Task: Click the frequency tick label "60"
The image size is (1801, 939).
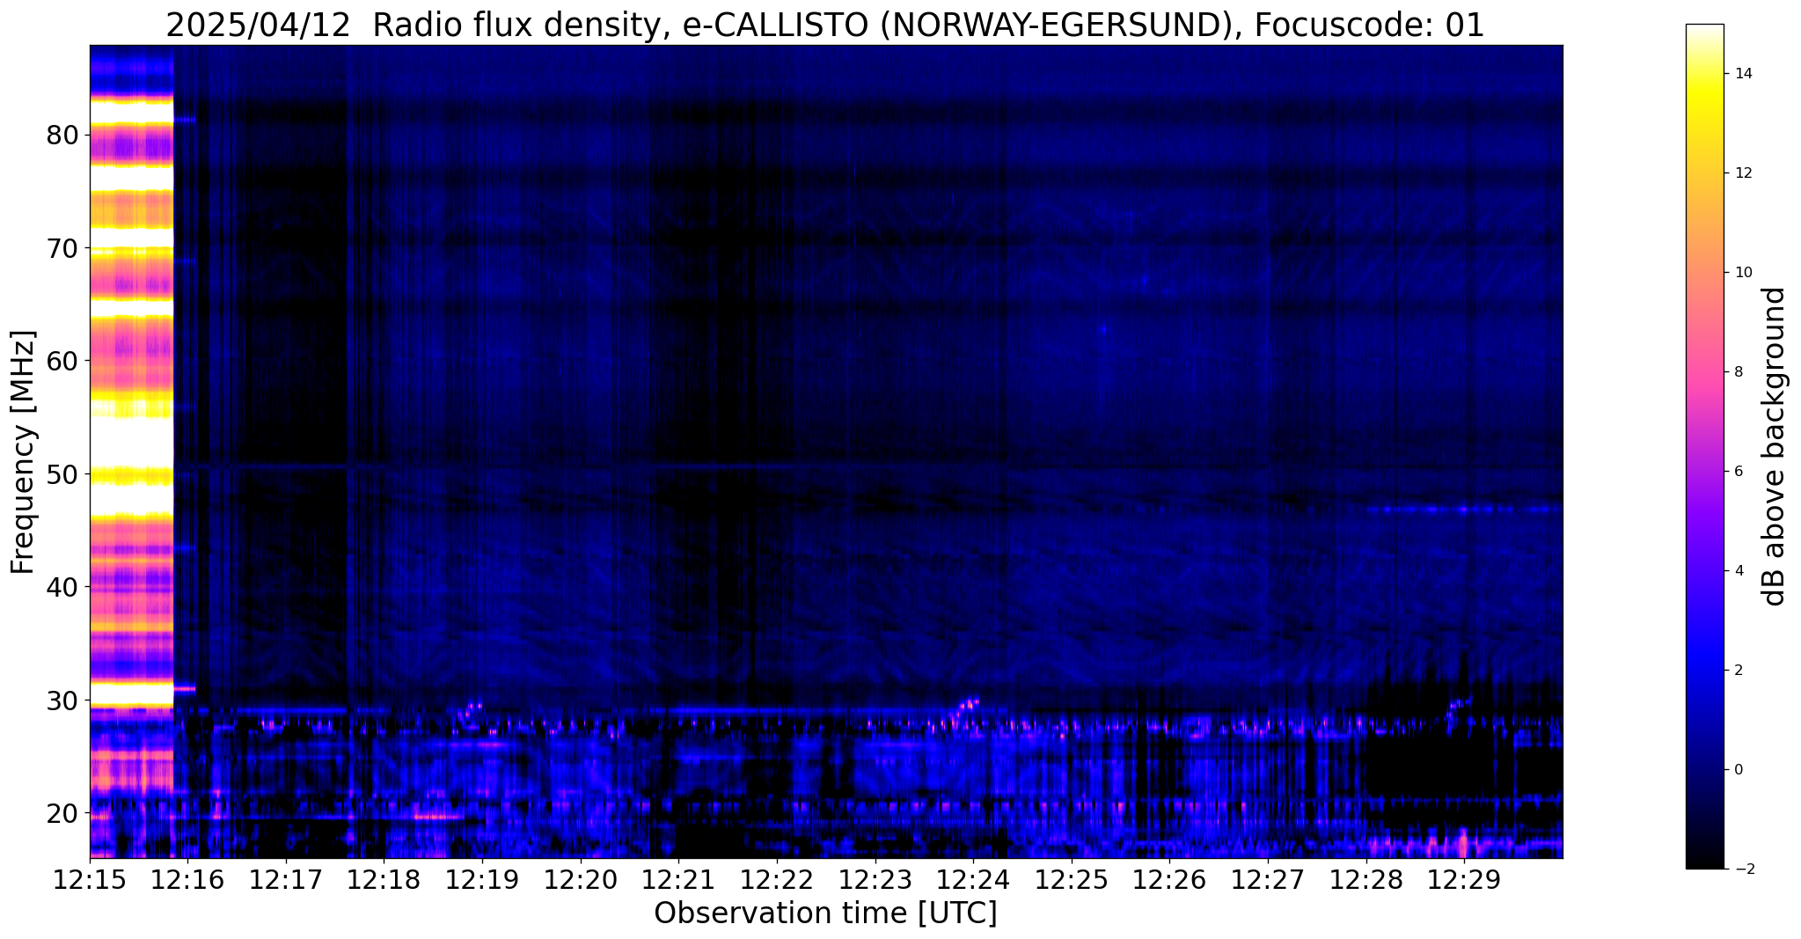Action: point(62,361)
